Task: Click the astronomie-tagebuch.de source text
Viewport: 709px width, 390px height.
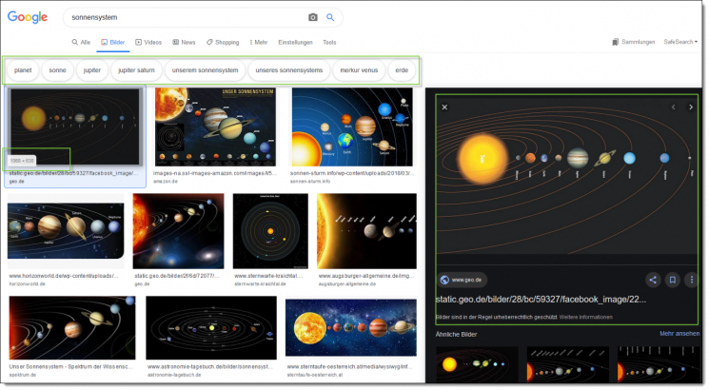Action: click(174, 375)
